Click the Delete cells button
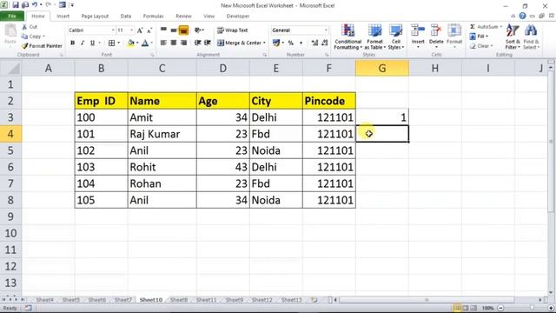556x313 pixels. coord(436,37)
